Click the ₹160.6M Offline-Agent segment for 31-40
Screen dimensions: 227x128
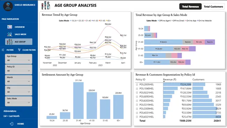pyautogui.click(x=163, y=42)
